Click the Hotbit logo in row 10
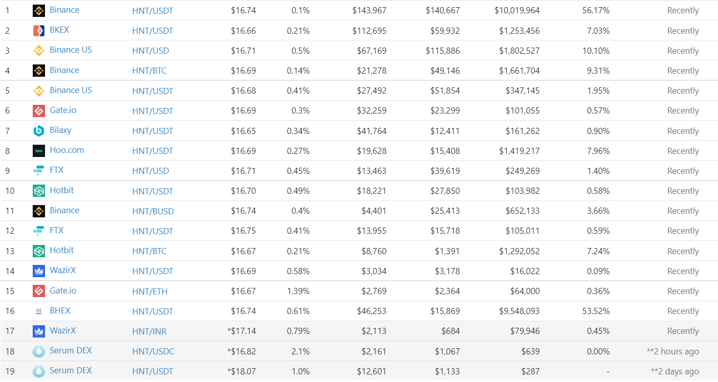 click(39, 191)
